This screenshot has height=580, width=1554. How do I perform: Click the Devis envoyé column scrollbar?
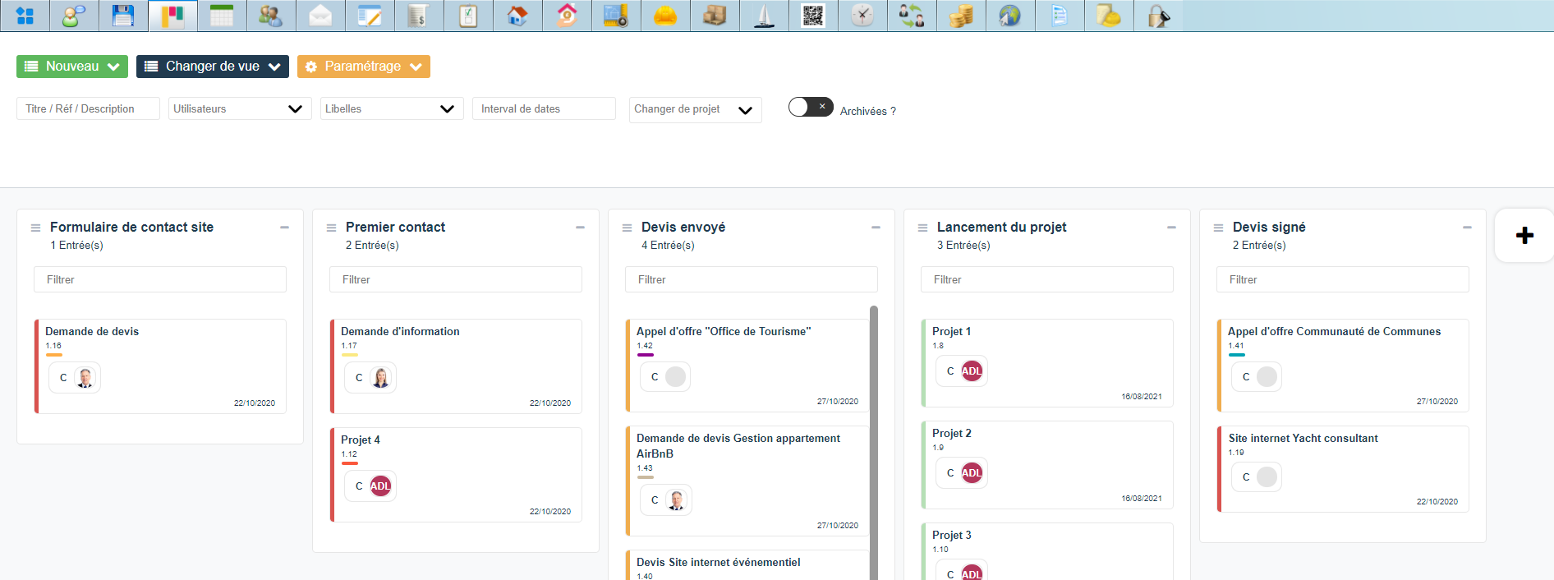pyautogui.click(x=874, y=442)
